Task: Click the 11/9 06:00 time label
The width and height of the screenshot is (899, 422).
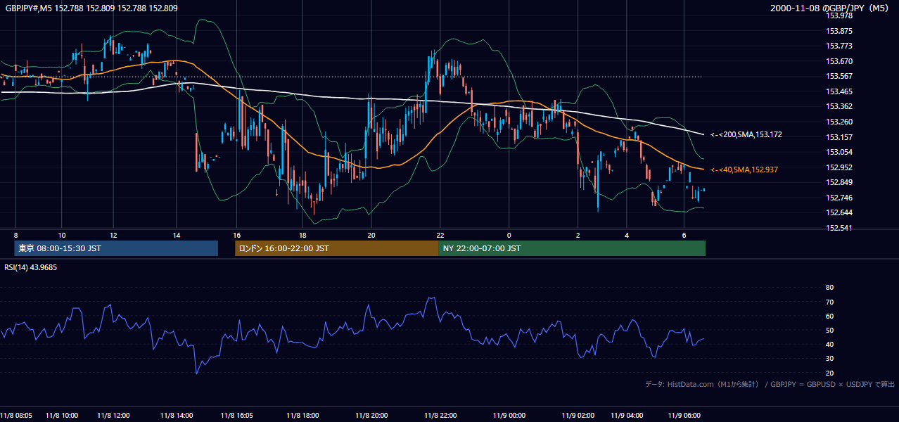Action: click(x=684, y=415)
